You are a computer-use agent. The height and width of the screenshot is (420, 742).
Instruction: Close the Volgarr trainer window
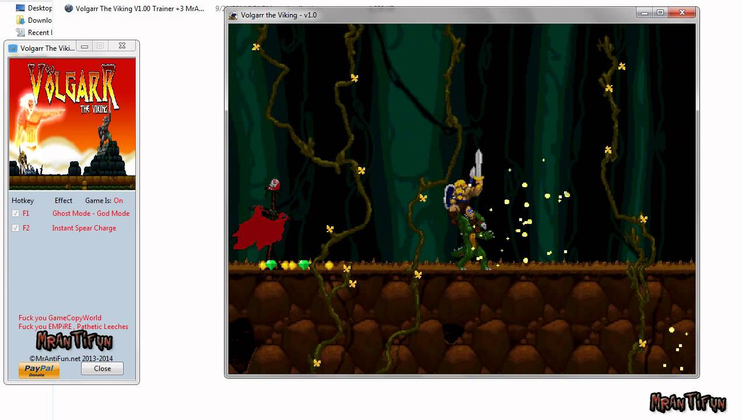click(x=121, y=46)
